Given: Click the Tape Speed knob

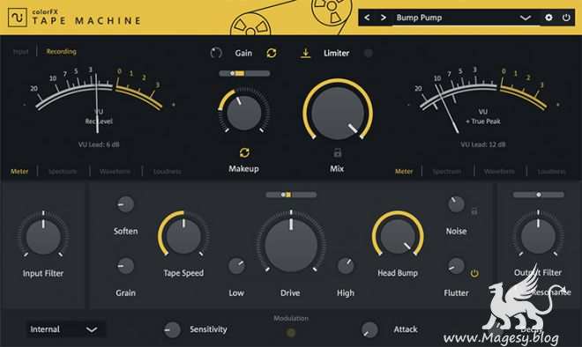Looking at the screenshot, I should click(x=183, y=236).
